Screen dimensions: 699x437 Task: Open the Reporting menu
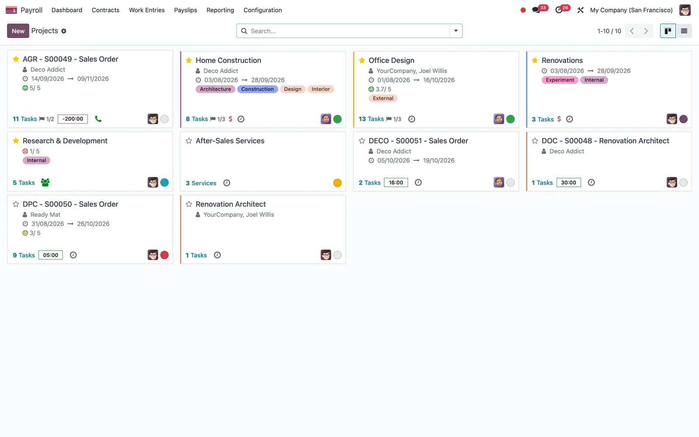(220, 10)
